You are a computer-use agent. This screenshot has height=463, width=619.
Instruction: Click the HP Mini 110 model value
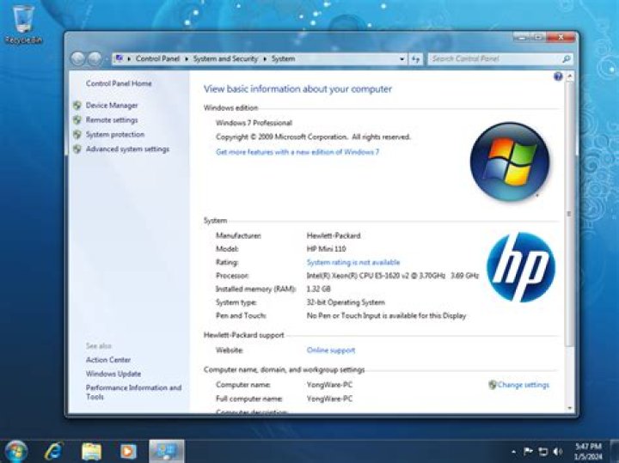click(x=326, y=249)
